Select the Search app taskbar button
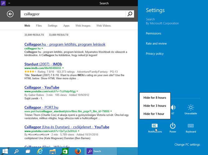The image size is (208, 155). pos(101,151)
